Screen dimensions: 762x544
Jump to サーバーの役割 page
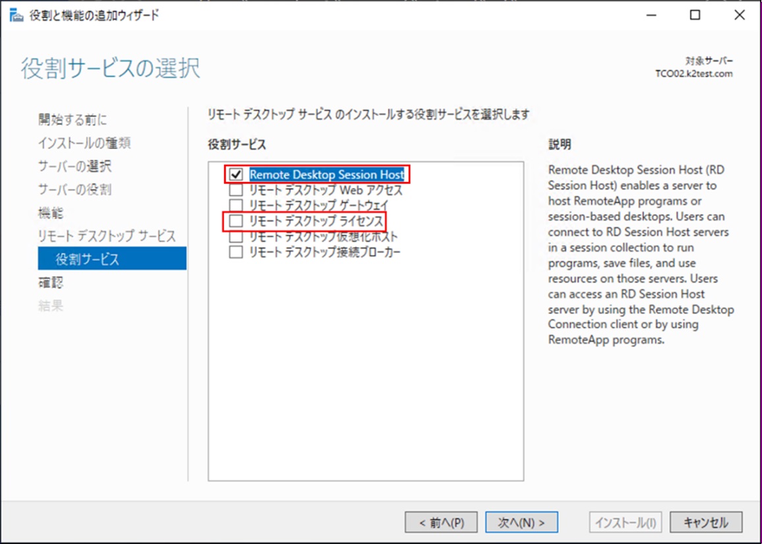point(74,190)
